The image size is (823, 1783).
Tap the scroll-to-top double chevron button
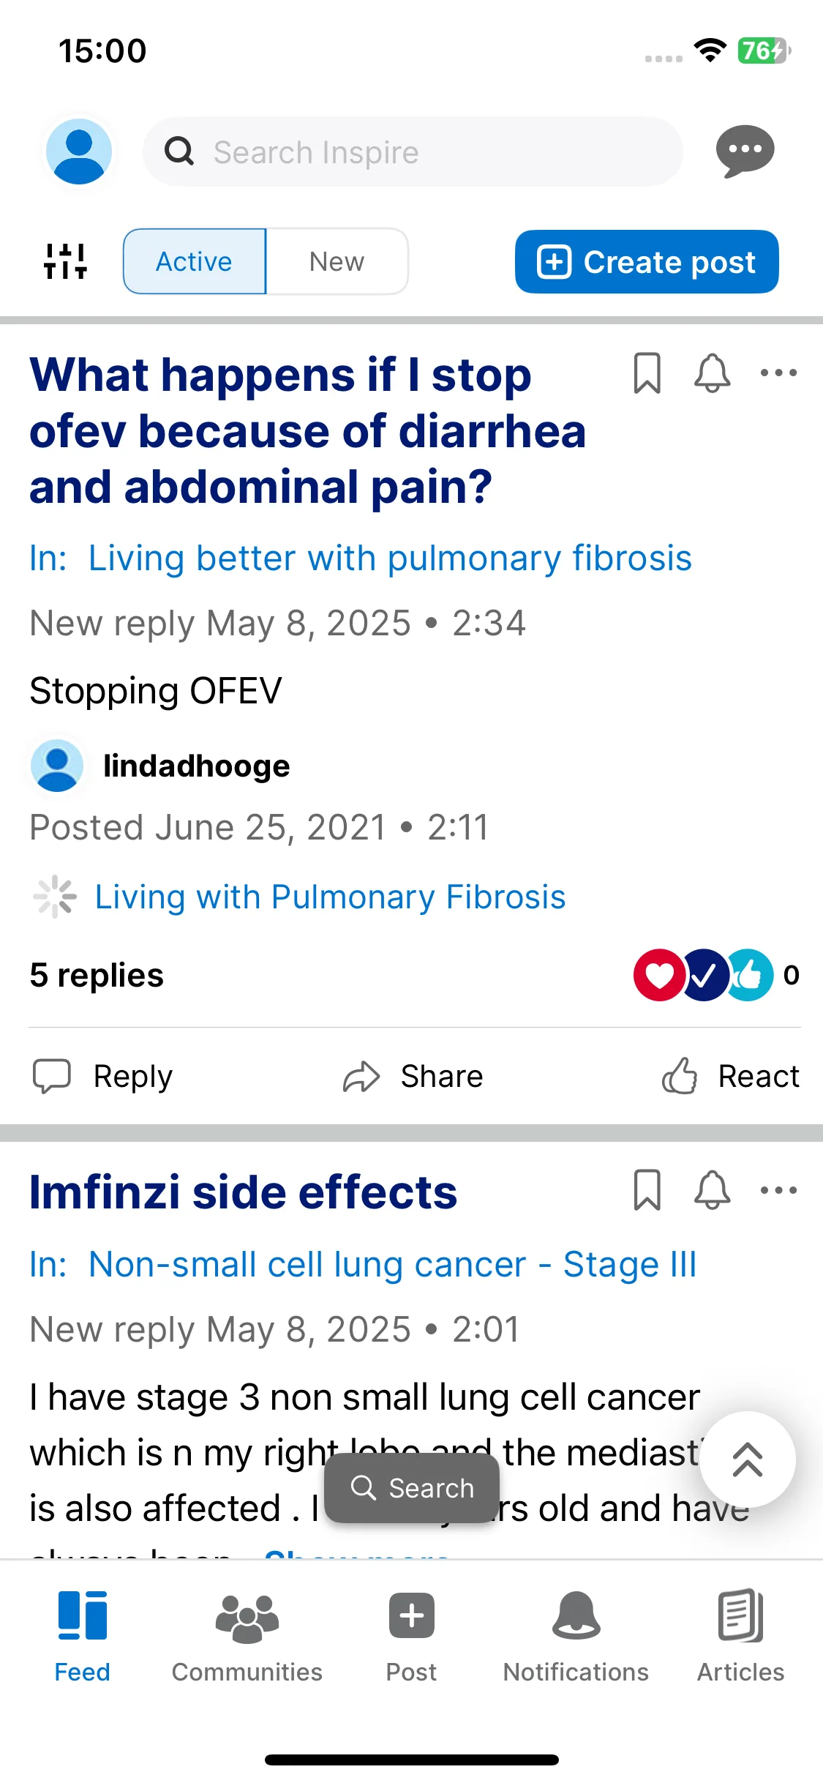pyautogui.click(x=747, y=1459)
